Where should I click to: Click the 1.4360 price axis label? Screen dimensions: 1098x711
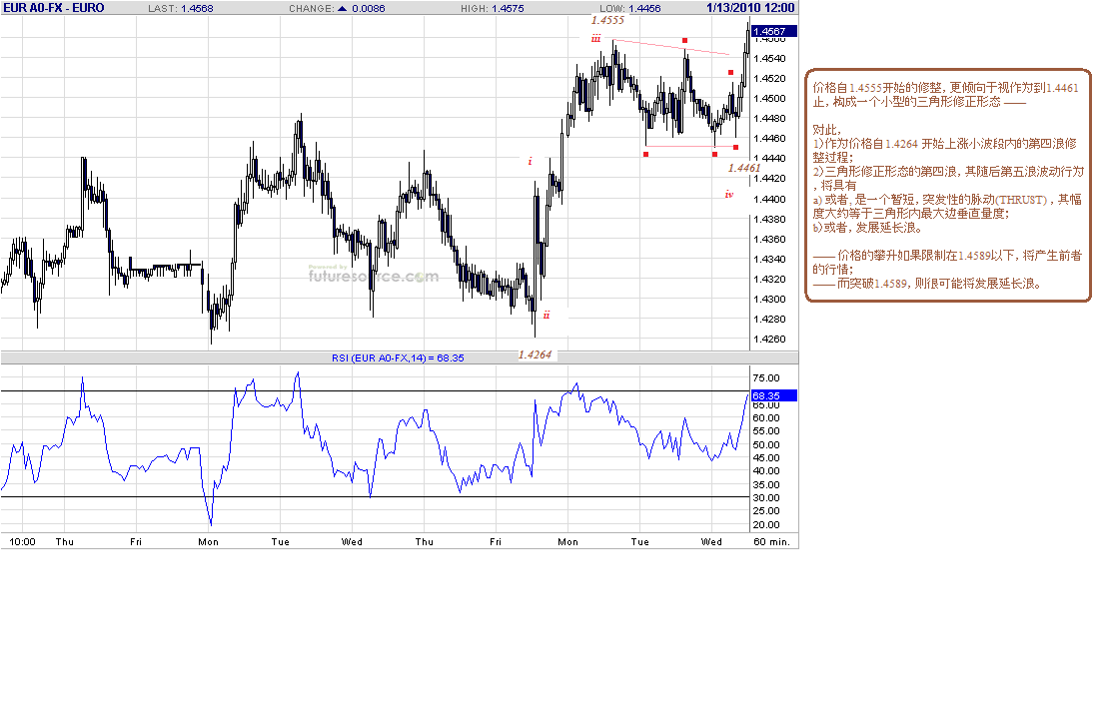770,240
